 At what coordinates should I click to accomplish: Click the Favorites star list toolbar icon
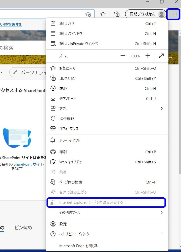coord(103,14)
